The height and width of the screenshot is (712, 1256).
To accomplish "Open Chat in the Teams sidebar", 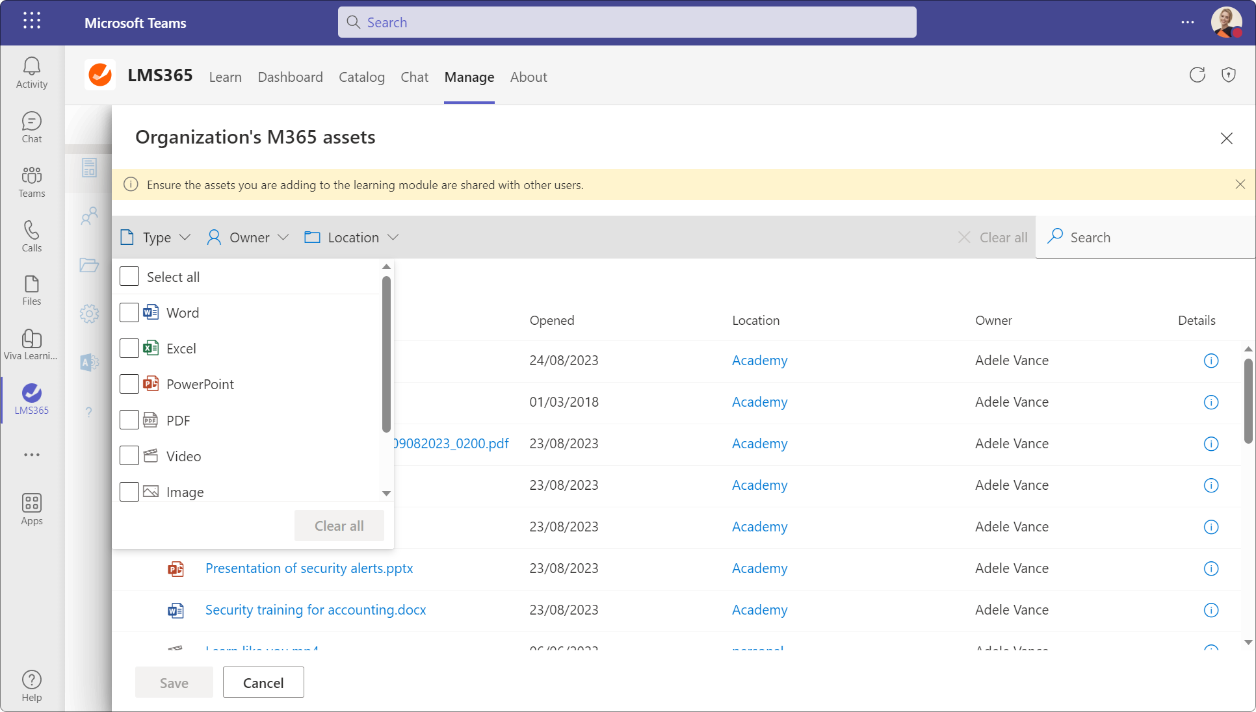I will 32,127.
